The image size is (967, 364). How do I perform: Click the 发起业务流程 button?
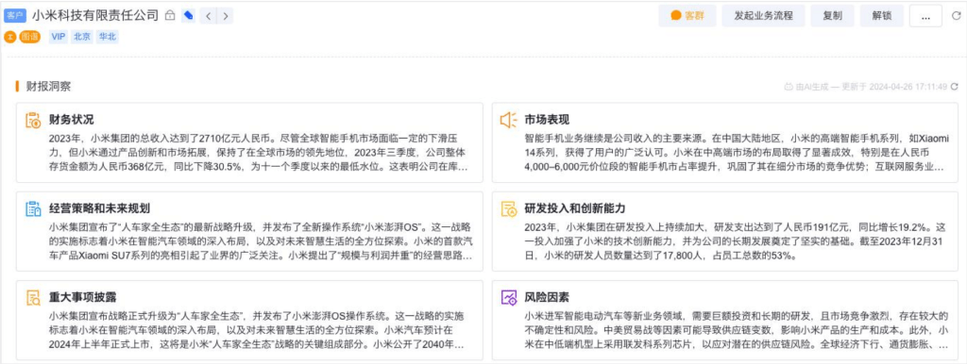pos(763,16)
